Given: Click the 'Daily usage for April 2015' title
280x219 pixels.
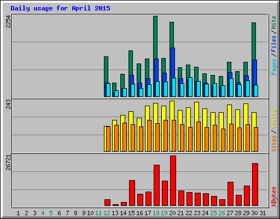Looking at the screenshot, I should click(60, 8).
